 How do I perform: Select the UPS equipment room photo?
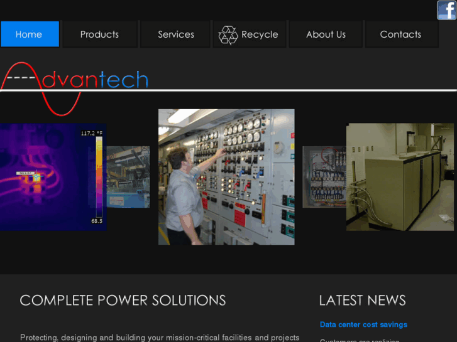[x=400, y=177]
